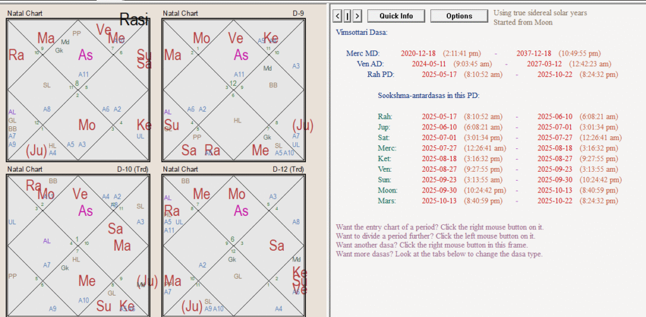This screenshot has width=646, height=317.
Task: Click the Rah sookshma-antardasa row
Action: click(498, 117)
